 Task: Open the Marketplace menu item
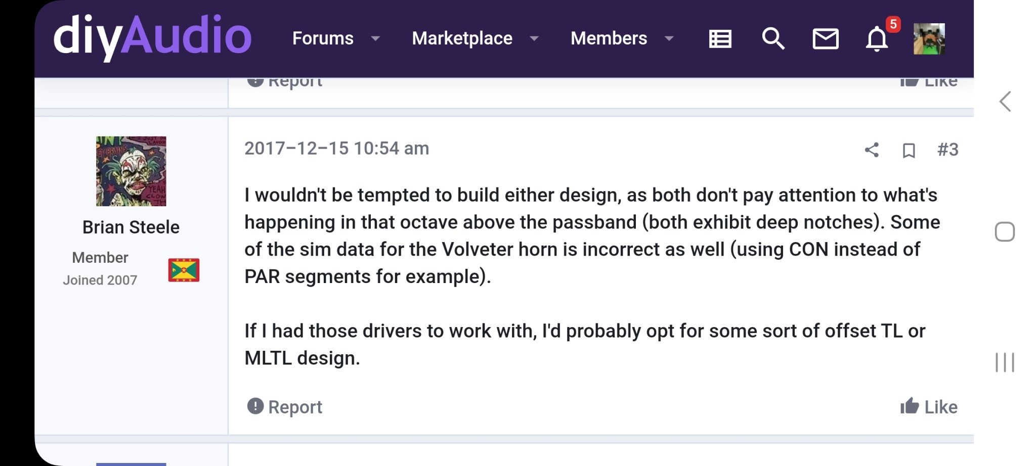click(462, 38)
